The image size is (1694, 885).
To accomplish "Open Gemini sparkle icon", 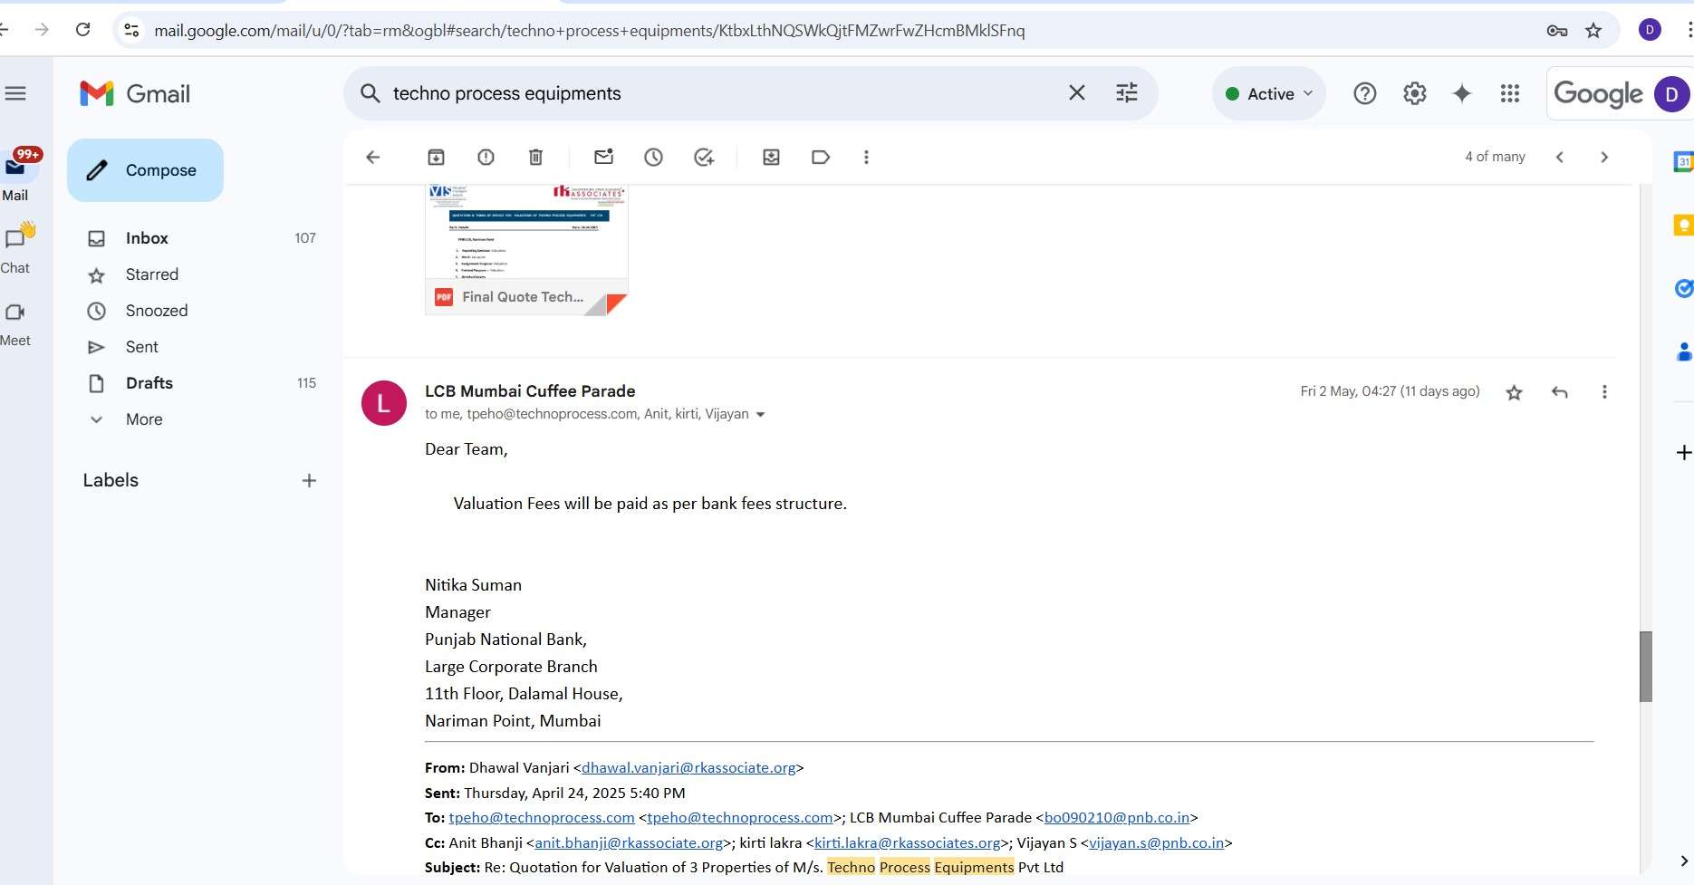I will [x=1461, y=93].
